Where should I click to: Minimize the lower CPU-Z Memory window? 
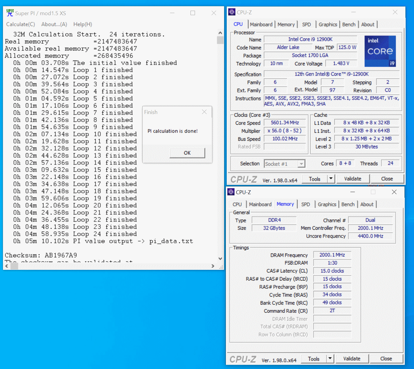352,192
